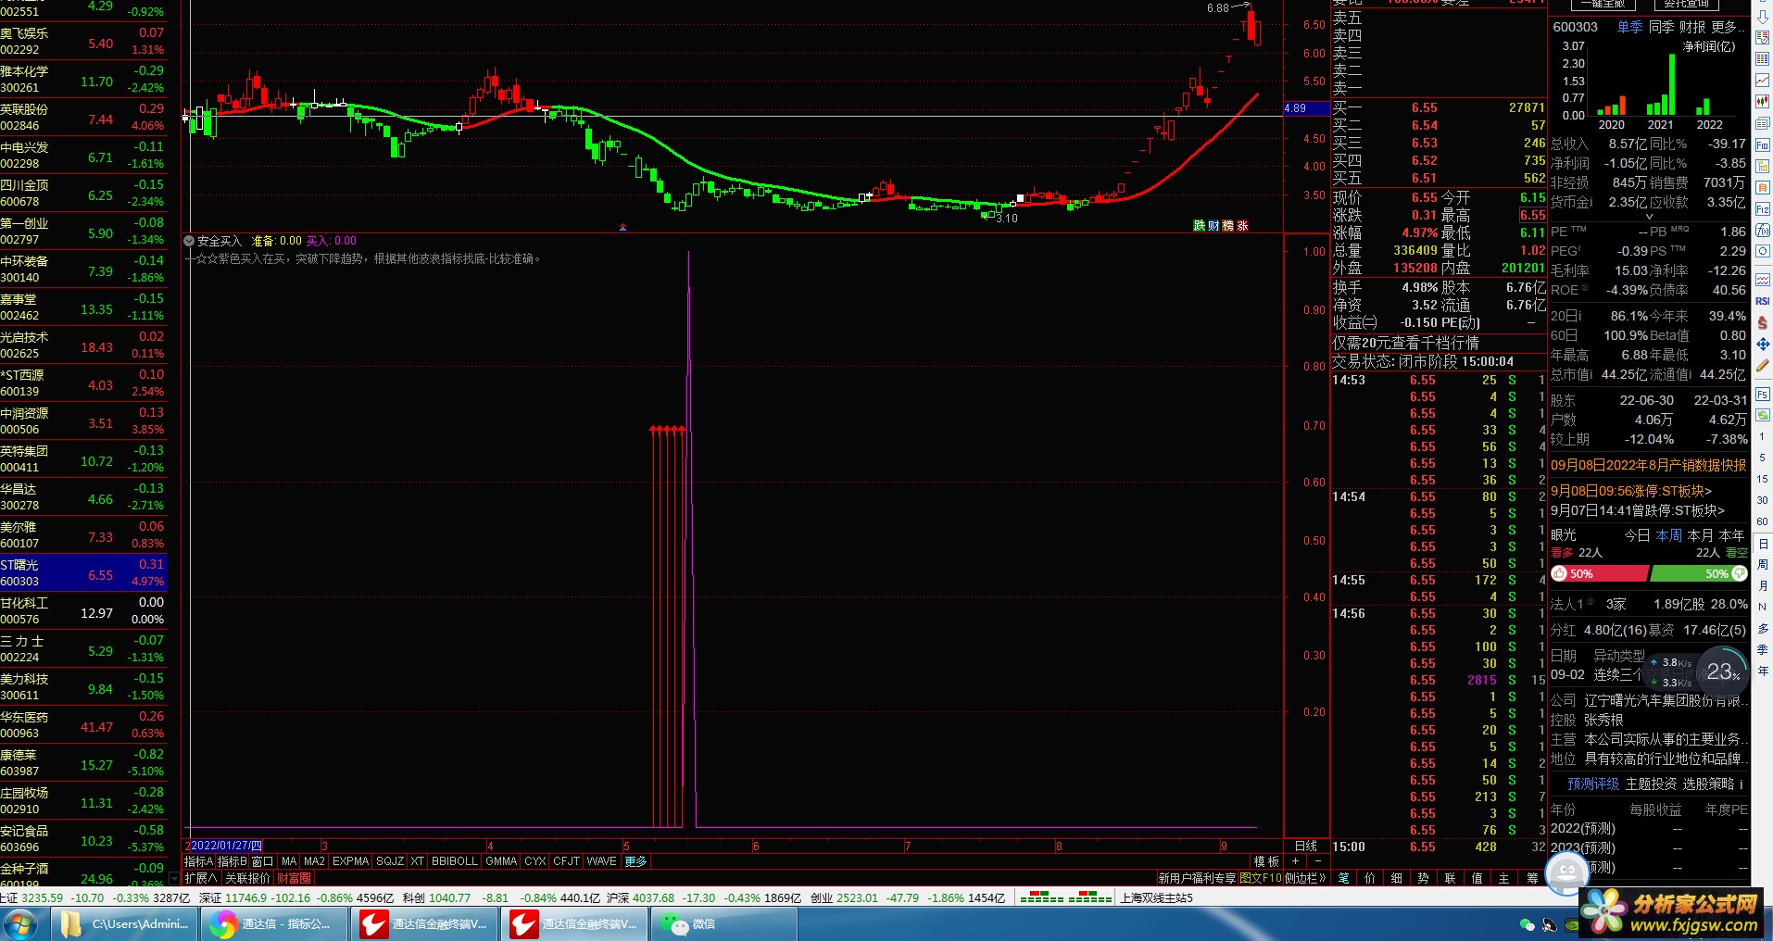Toggle the 涨 marker on the chart
Viewport: 1773px width, 941px height.
1242,225
